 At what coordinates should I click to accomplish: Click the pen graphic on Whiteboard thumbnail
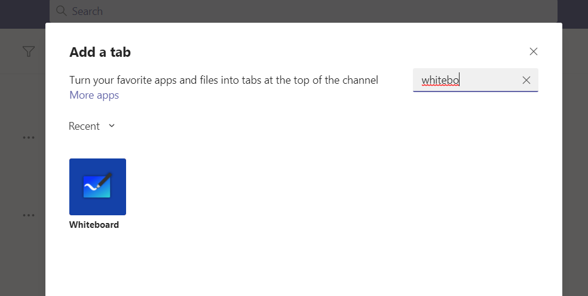(x=103, y=181)
